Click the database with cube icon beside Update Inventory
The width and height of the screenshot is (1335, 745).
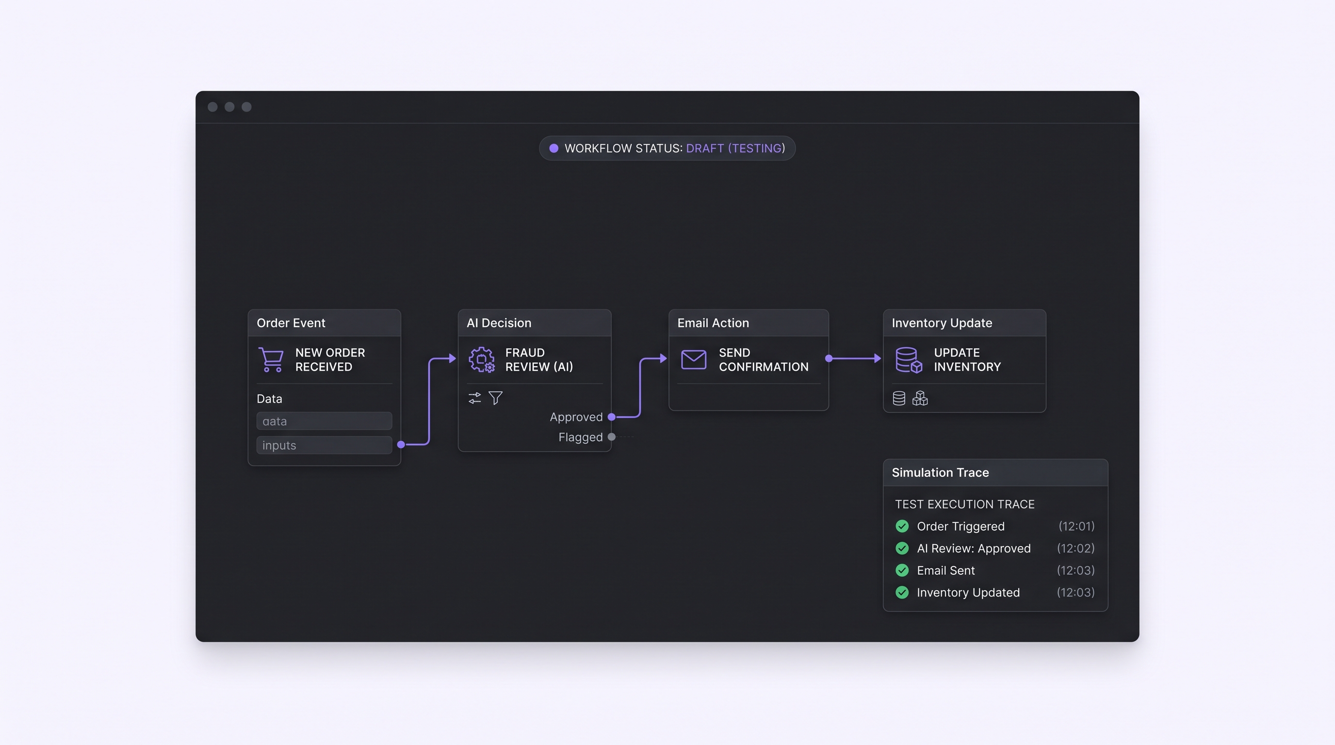click(x=909, y=359)
